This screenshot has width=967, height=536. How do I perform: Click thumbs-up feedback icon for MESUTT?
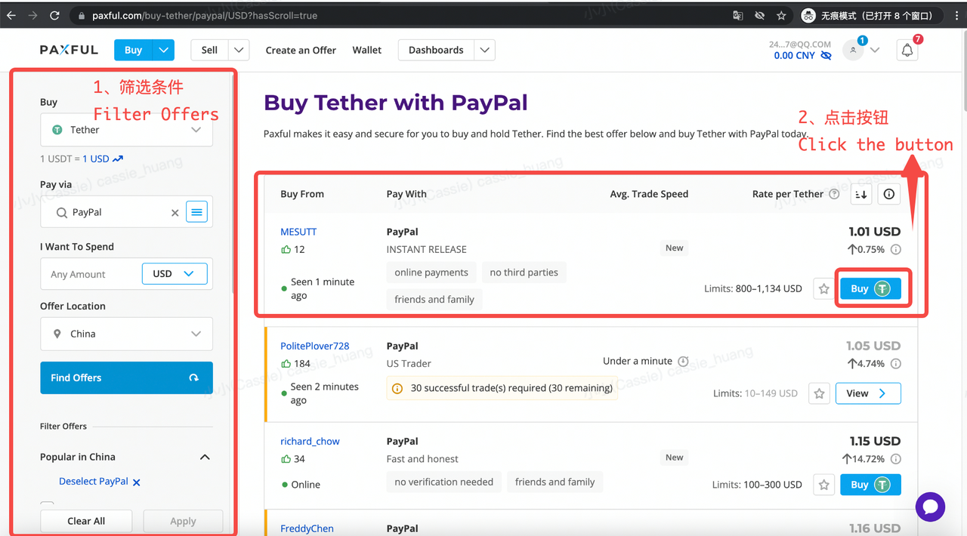coord(286,249)
